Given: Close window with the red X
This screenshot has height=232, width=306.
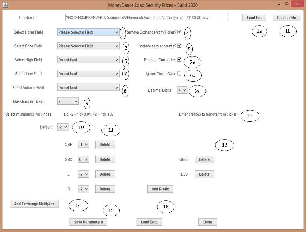Looking at the screenshot, I should [x=297, y=4].
